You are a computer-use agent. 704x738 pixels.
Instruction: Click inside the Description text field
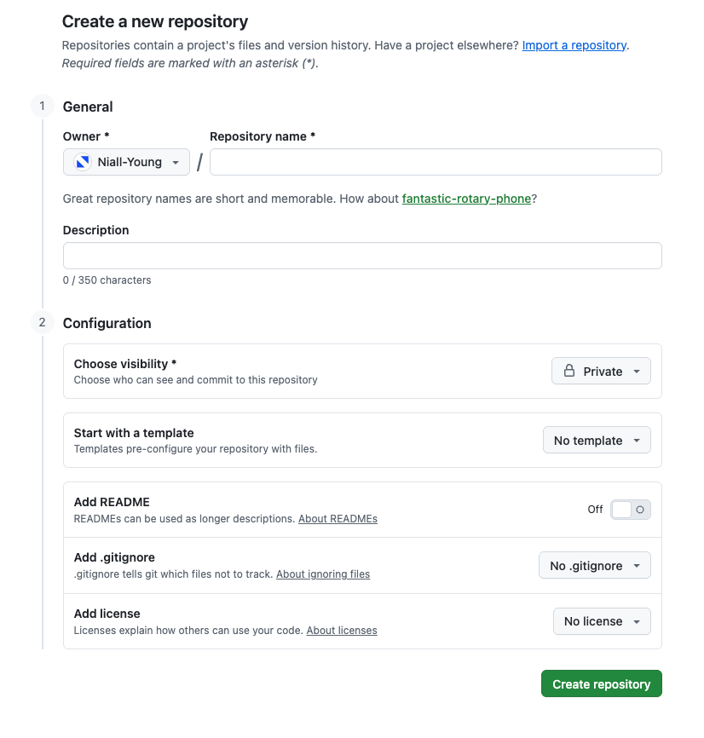(x=362, y=256)
